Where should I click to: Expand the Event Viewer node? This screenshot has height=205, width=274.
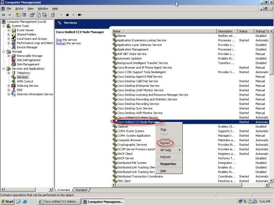(x=9, y=30)
